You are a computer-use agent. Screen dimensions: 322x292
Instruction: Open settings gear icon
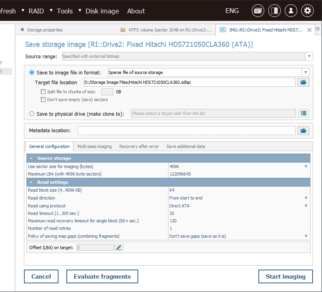coord(307,11)
